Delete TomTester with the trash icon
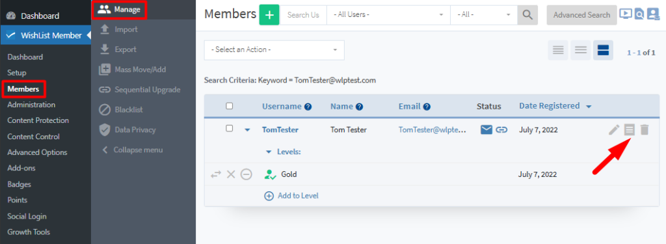This screenshot has height=244, width=666. 645,129
